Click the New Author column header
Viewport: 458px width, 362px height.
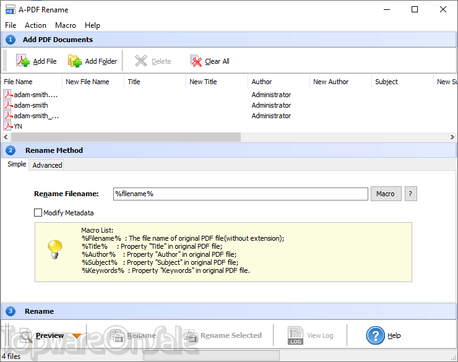point(341,82)
